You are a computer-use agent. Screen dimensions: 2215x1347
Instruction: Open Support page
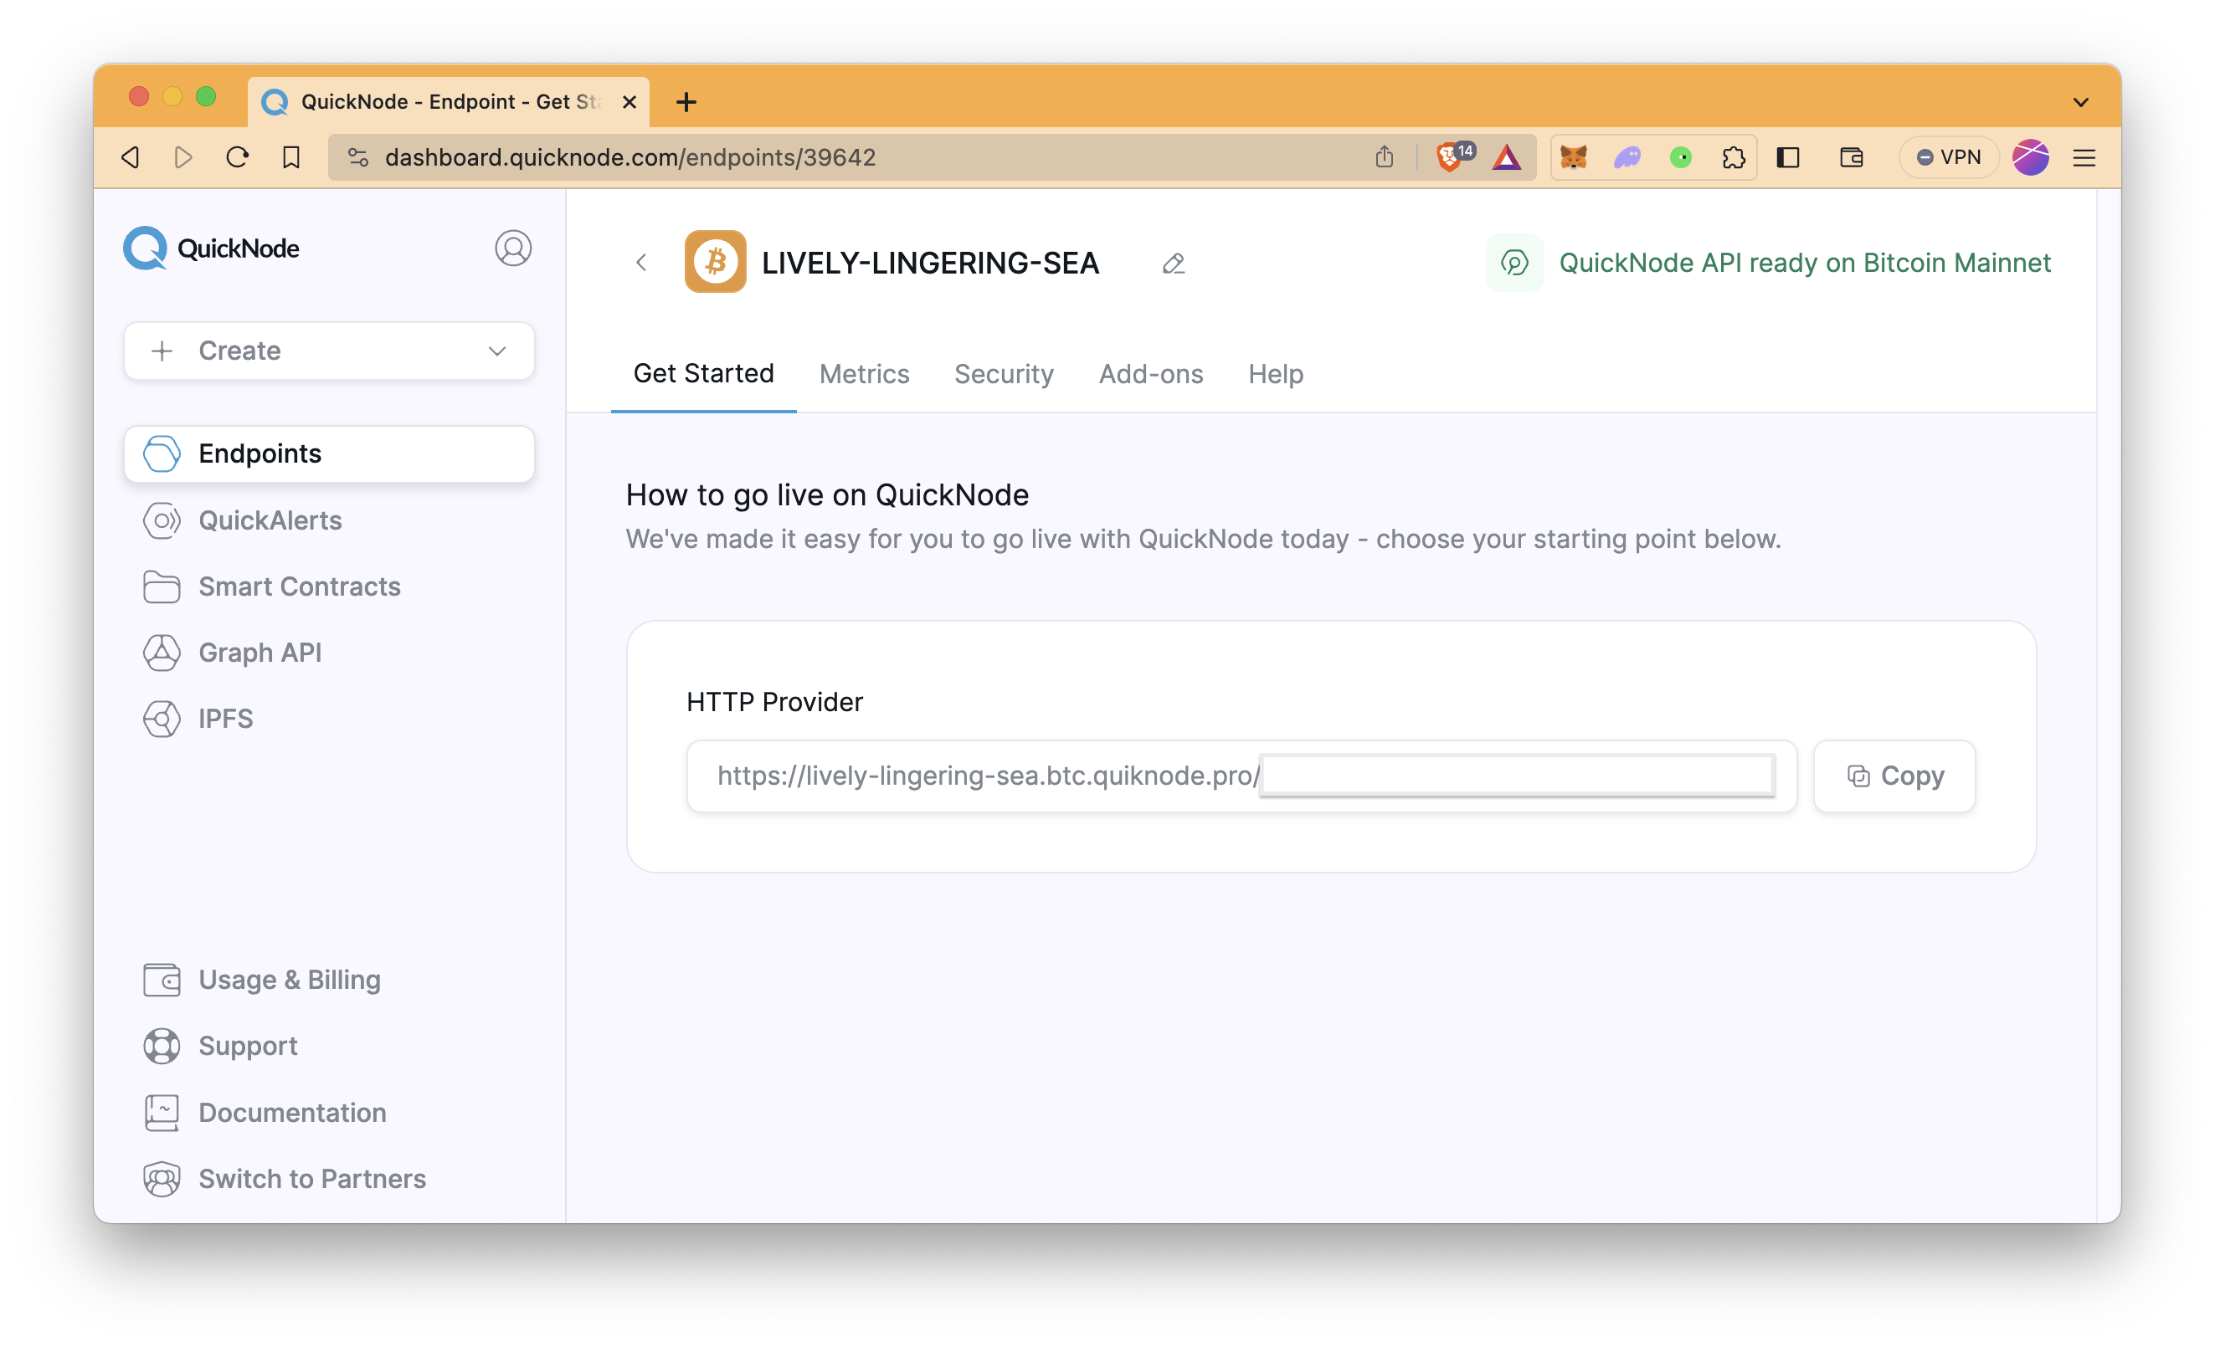click(247, 1046)
